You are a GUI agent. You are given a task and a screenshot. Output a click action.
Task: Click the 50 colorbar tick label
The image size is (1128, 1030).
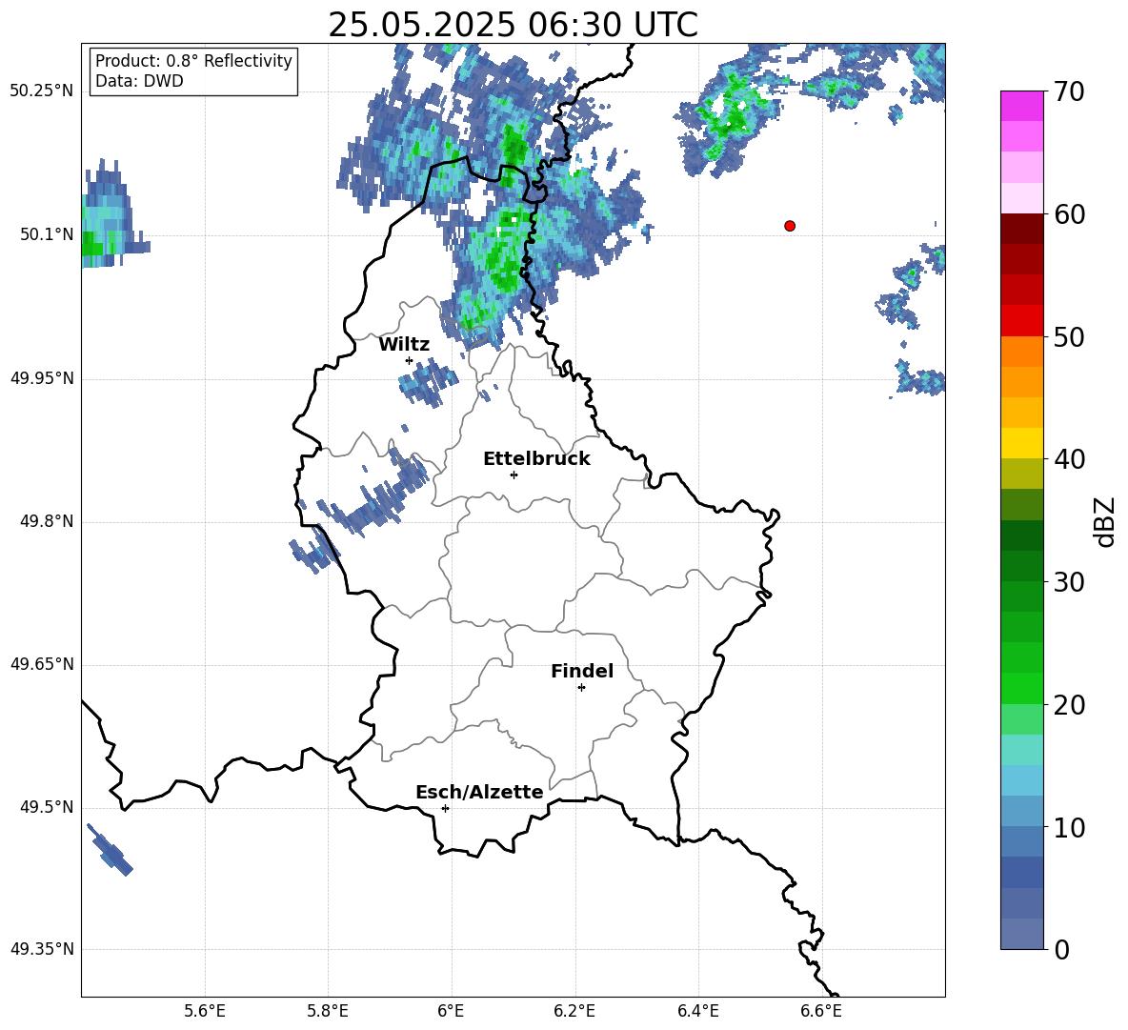click(x=1069, y=336)
